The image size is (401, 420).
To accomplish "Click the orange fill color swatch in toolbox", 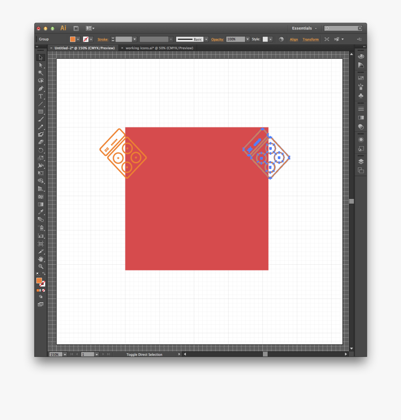I will 39,281.
